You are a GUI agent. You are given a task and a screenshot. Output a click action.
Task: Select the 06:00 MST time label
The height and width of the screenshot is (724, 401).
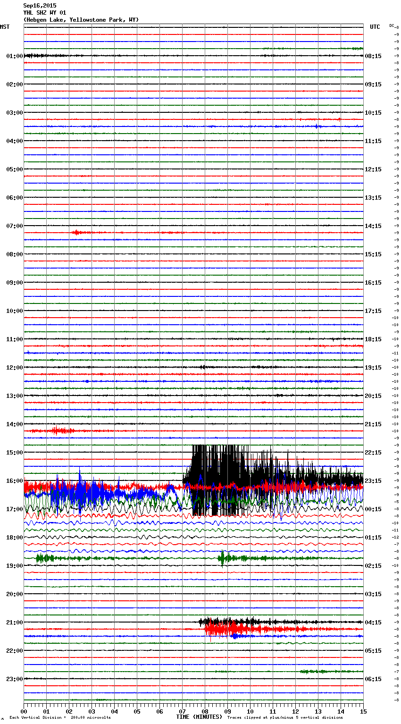click(14, 198)
